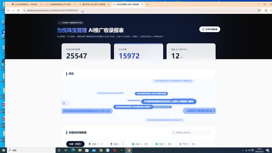Open a new browser tab
The image size is (272, 153).
click(x=147, y=4)
